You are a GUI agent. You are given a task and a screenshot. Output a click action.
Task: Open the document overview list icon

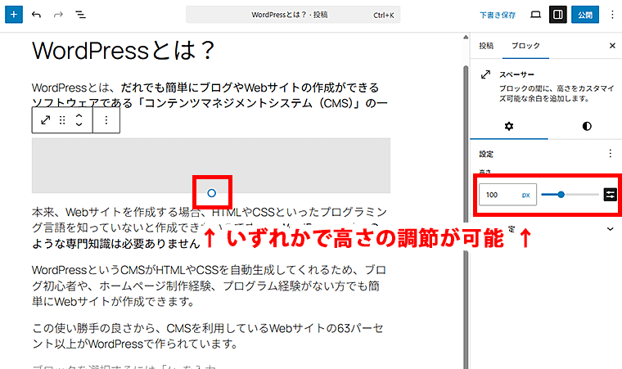80,15
